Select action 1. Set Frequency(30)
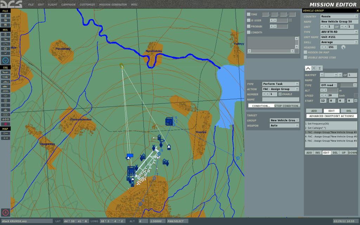360x225 pixels. (x=331, y=123)
